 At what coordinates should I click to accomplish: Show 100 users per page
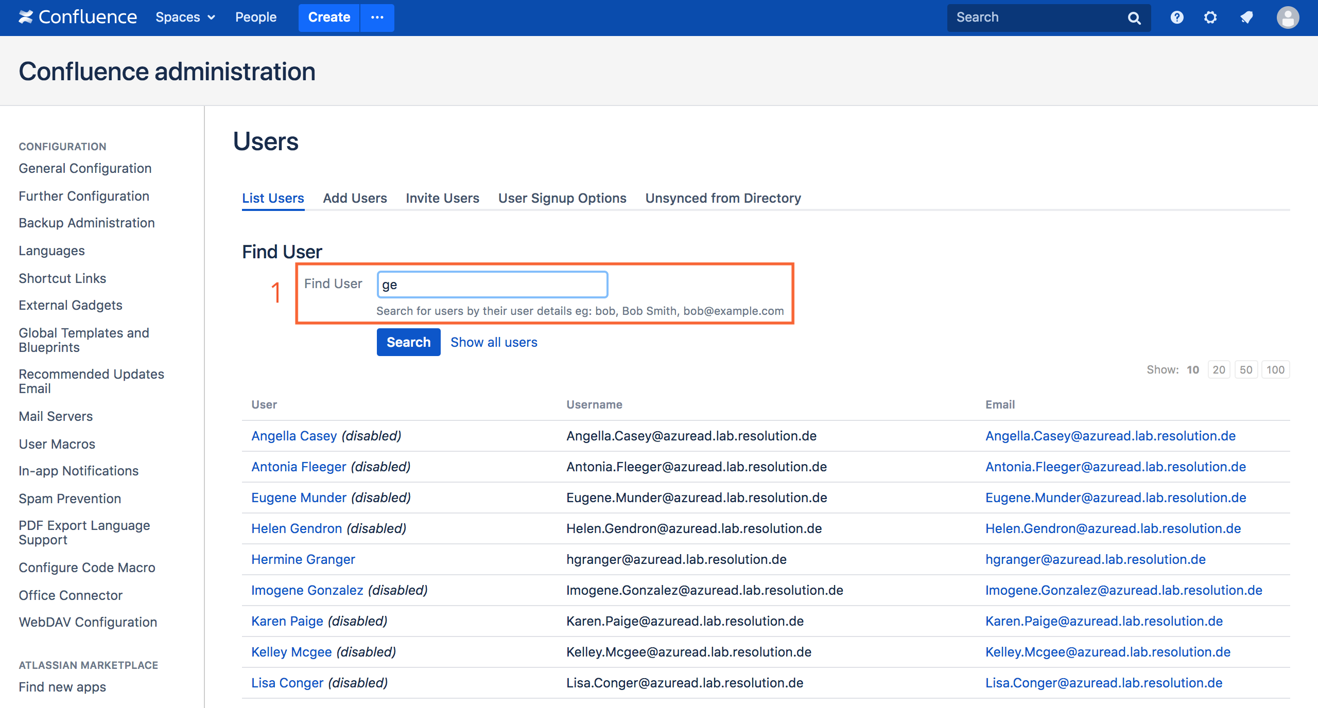tap(1275, 369)
